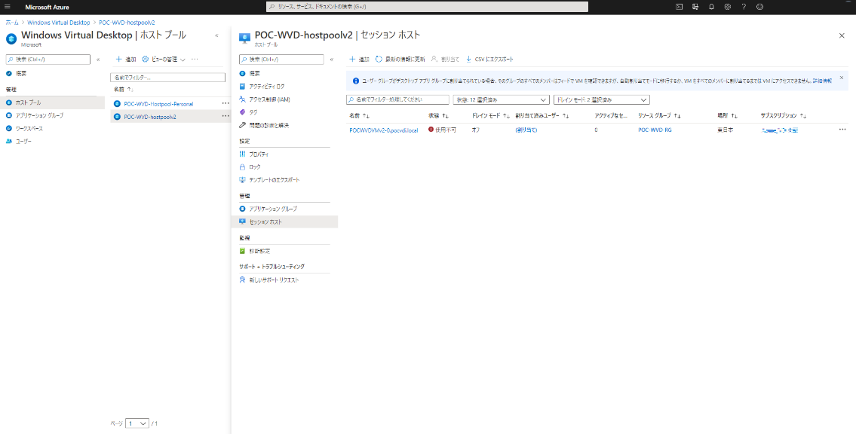The height and width of the screenshot is (434, 856).
Task: Open the feedback smiley icon
Action: tap(759, 7)
